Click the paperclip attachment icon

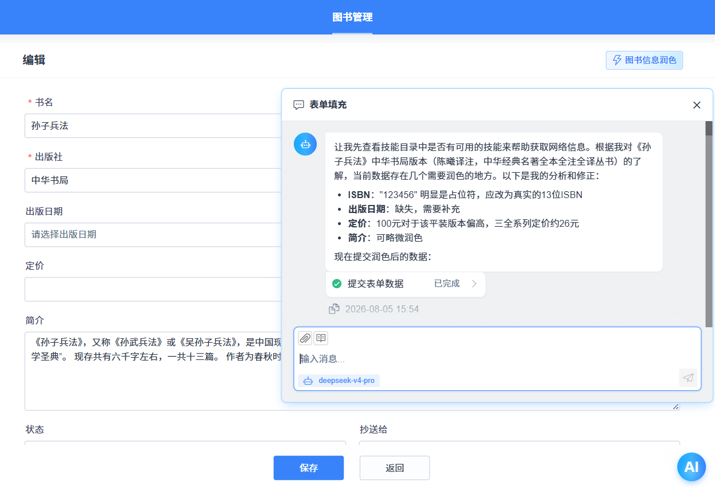coord(305,338)
